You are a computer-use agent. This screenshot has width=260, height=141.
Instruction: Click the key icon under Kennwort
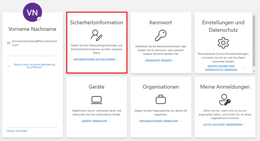click(160, 35)
